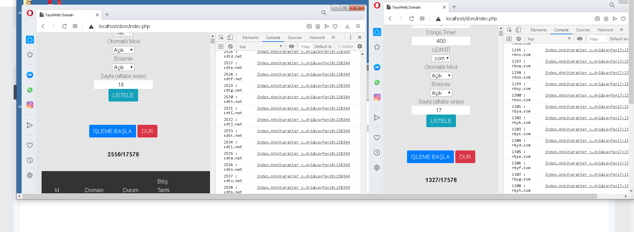Click Messenger icon in left Opera sidebar

[x=30, y=75]
